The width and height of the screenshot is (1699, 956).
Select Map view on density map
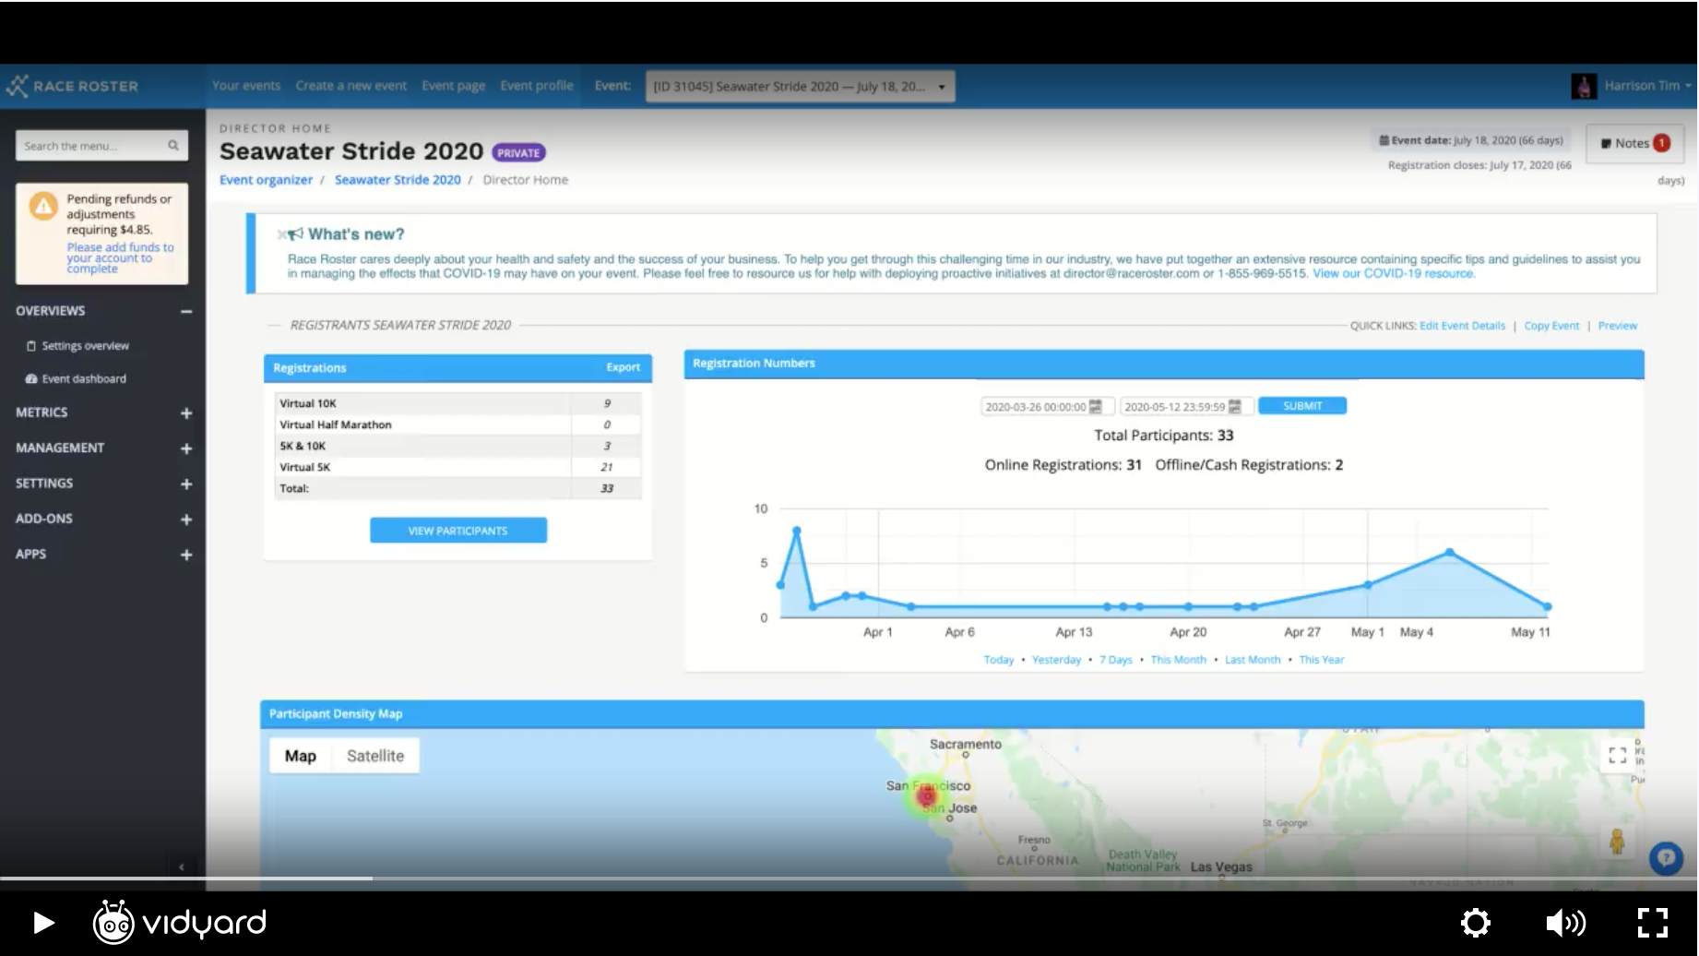click(x=300, y=756)
